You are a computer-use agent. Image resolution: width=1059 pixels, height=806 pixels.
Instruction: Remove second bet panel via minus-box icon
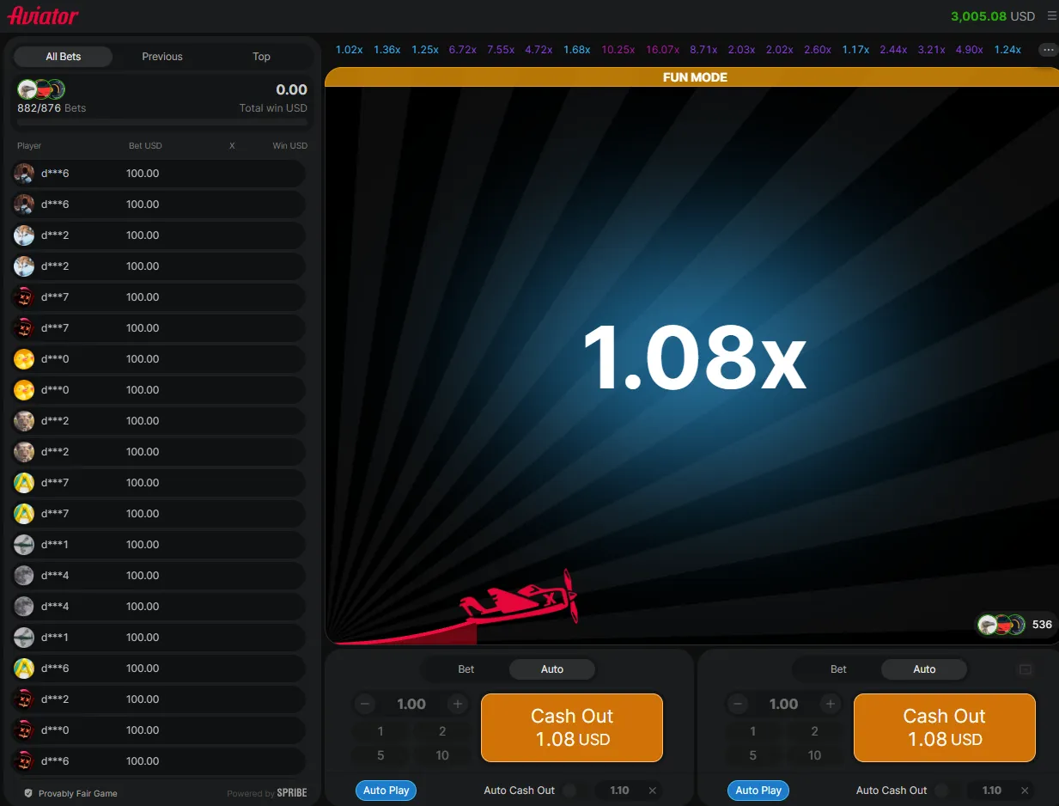pos(1025,669)
